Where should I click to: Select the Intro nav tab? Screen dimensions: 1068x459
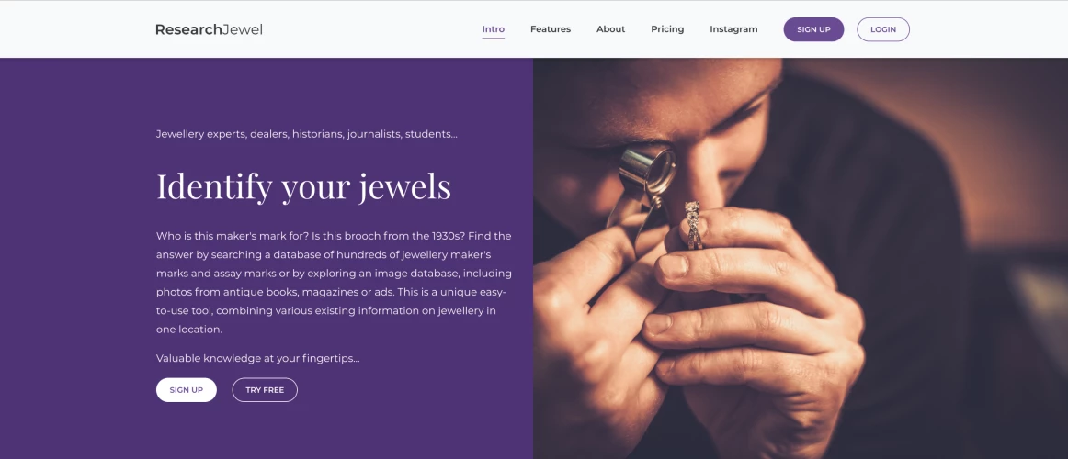pyautogui.click(x=494, y=29)
